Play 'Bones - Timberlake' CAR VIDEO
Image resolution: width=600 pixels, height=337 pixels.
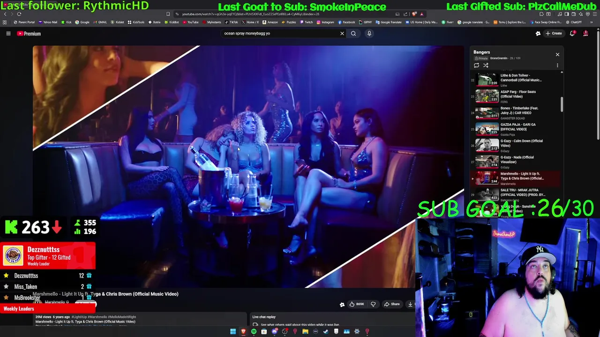point(516,112)
